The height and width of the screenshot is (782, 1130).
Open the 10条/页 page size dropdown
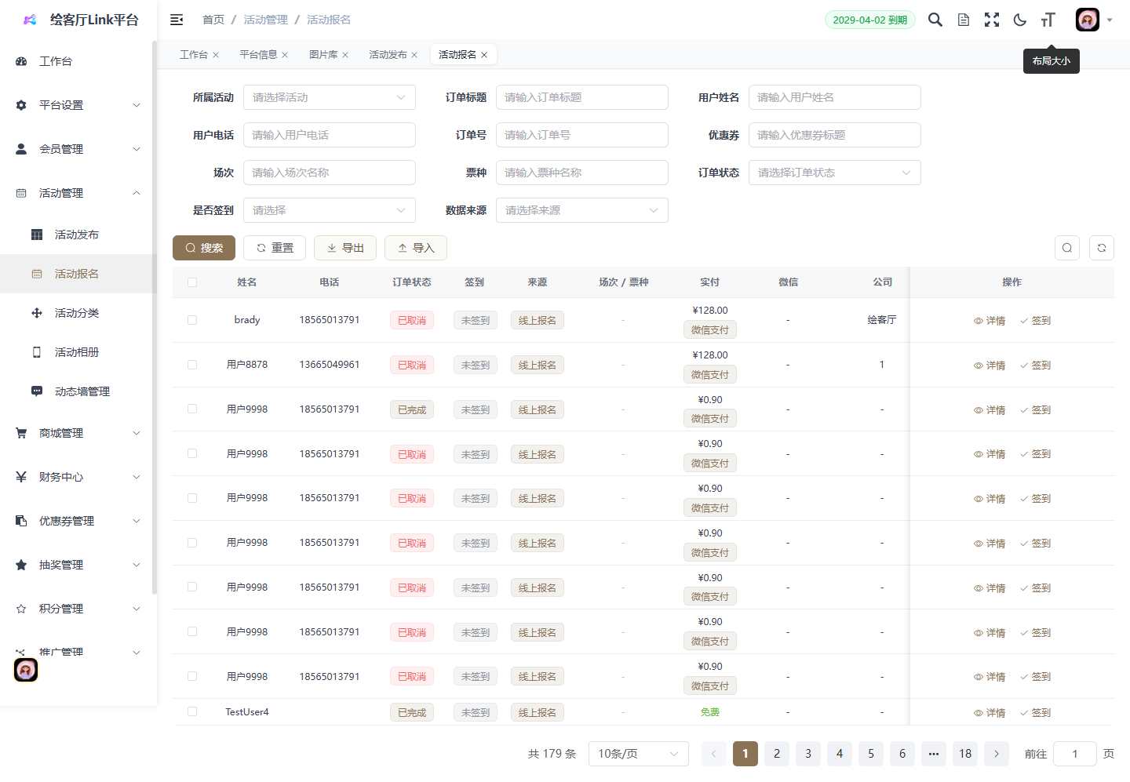[x=639, y=754]
